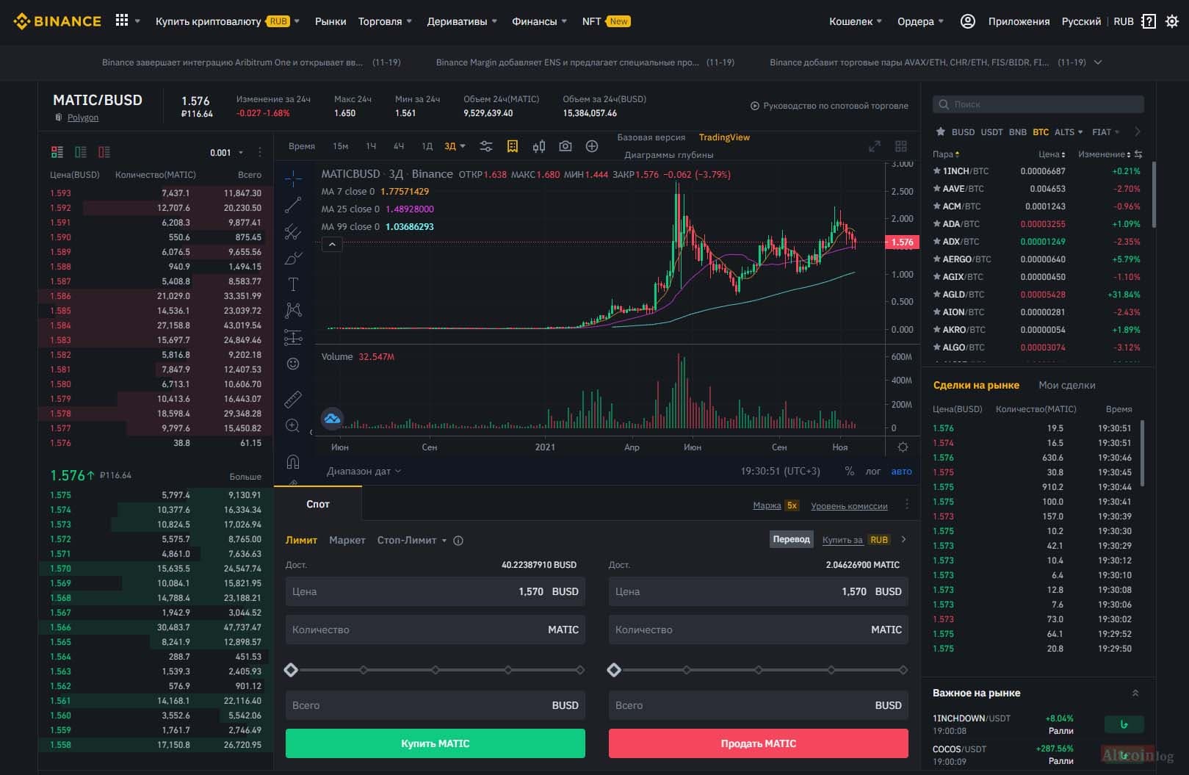Open the multi-chart grid layout icon
Image resolution: width=1189 pixels, height=775 pixels.
(901, 146)
